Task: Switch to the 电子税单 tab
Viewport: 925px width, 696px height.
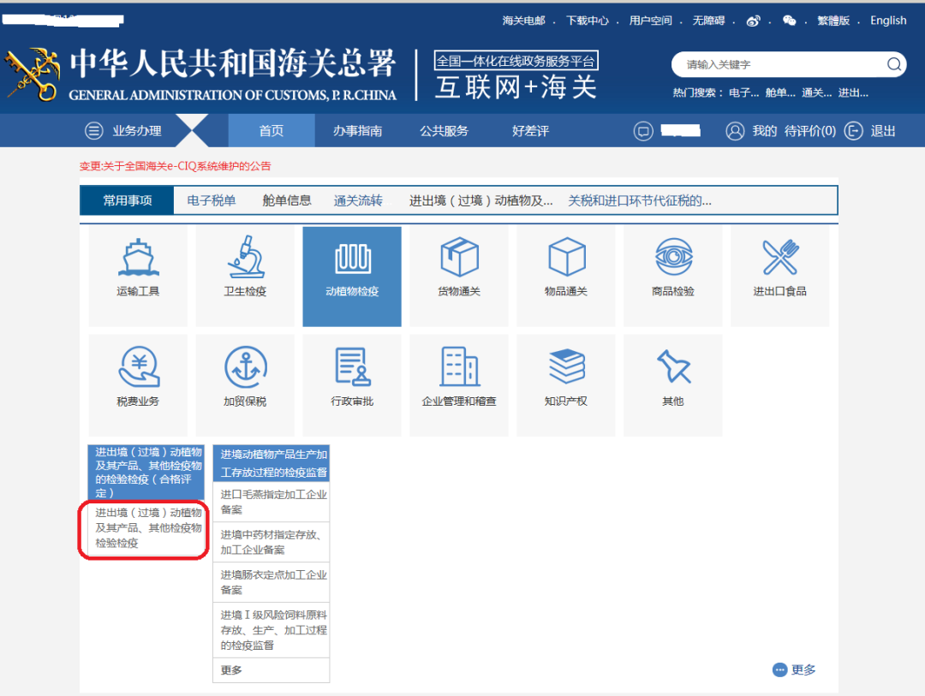Action: 212,200
